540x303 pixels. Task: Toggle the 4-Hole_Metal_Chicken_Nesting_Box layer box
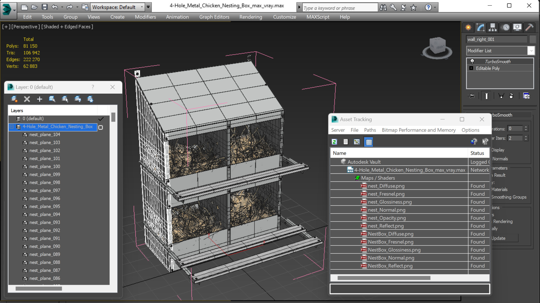coord(101,127)
